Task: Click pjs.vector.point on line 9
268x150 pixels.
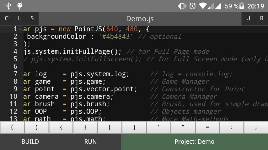Action: [x=102, y=89]
